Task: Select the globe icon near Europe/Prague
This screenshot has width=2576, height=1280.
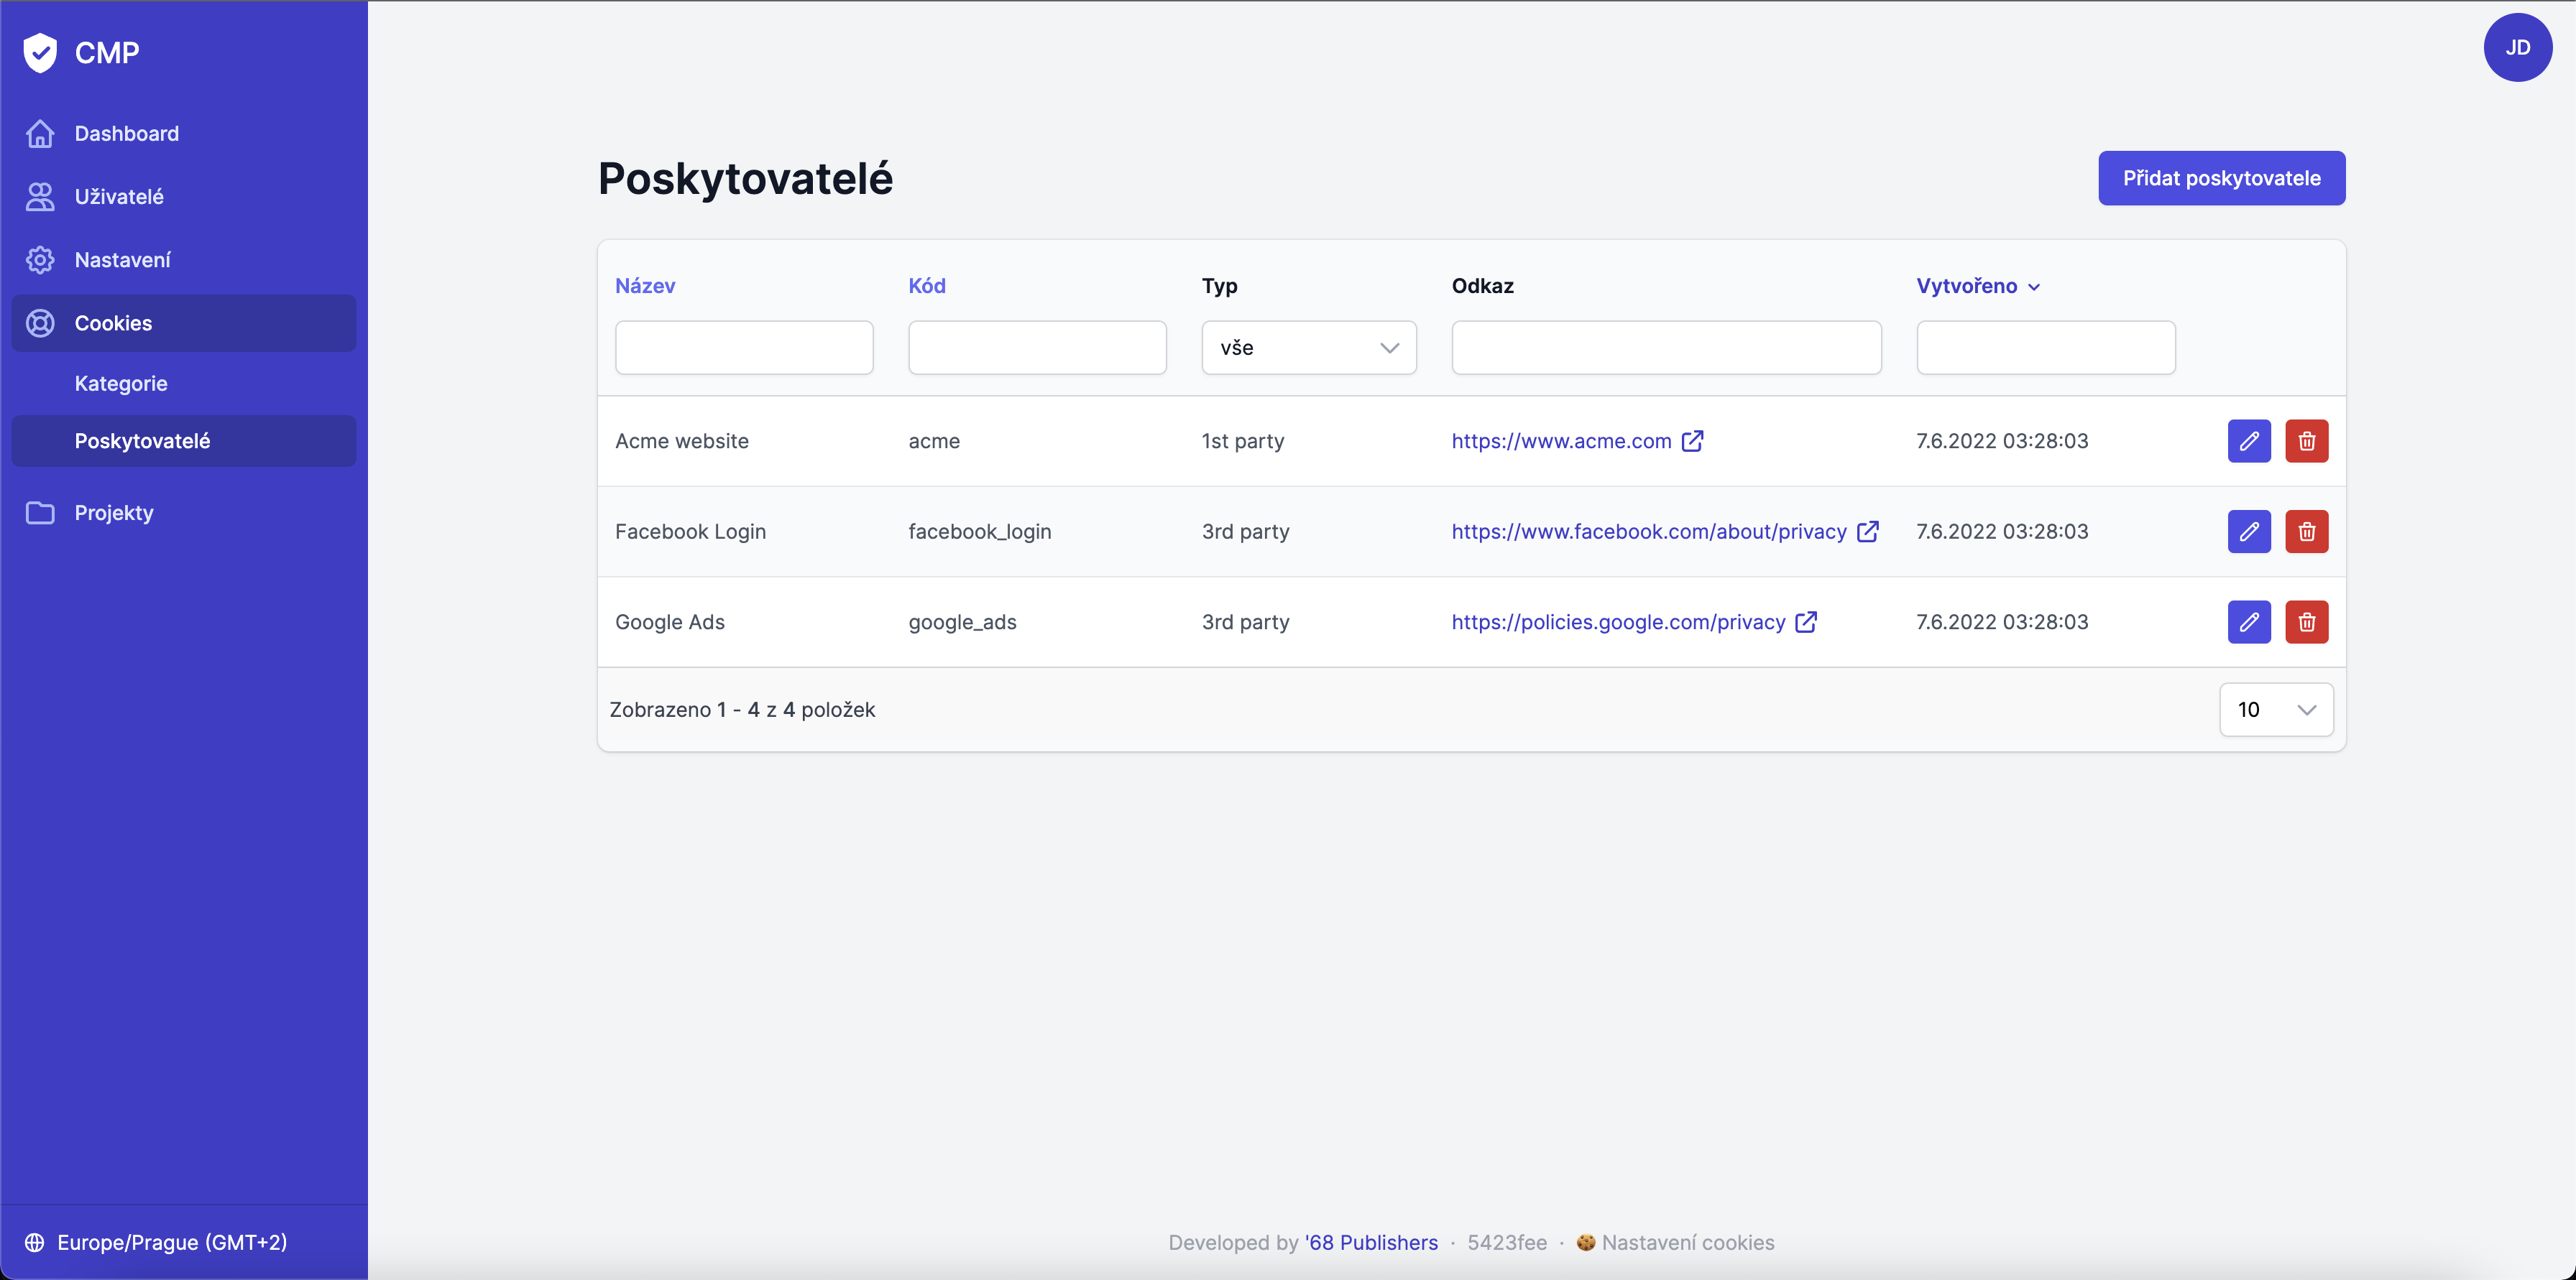Action: (34, 1242)
